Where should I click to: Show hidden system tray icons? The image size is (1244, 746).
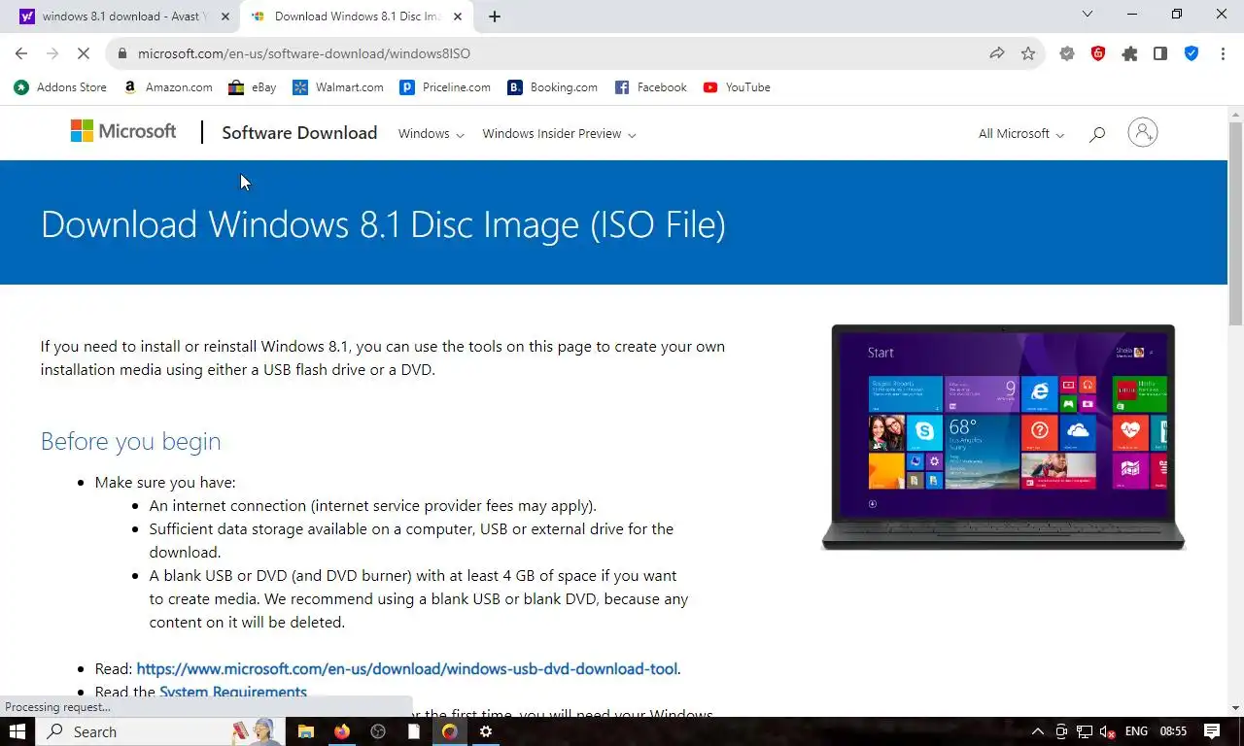pos(1038,731)
